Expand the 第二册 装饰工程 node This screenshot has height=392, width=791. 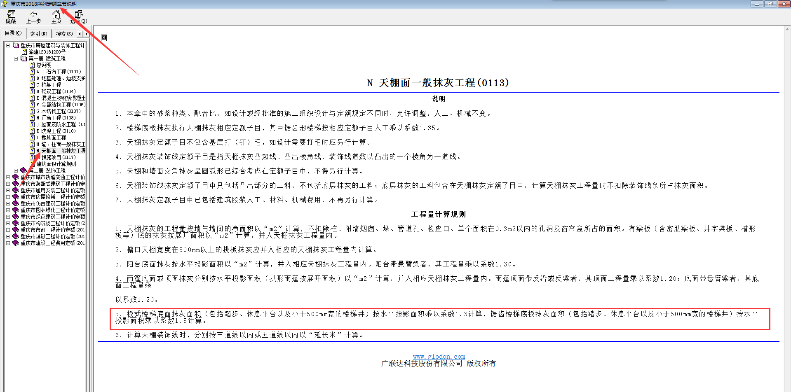point(16,170)
